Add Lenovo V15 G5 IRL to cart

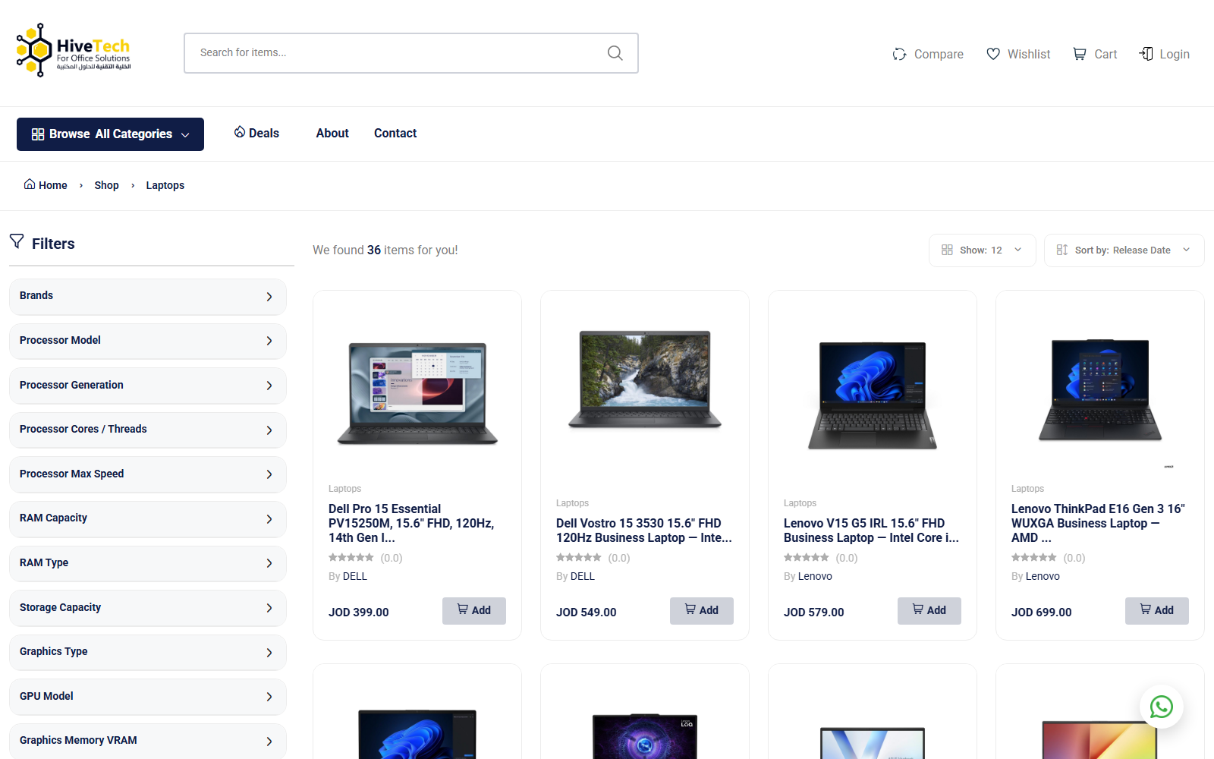(x=929, y=611)
